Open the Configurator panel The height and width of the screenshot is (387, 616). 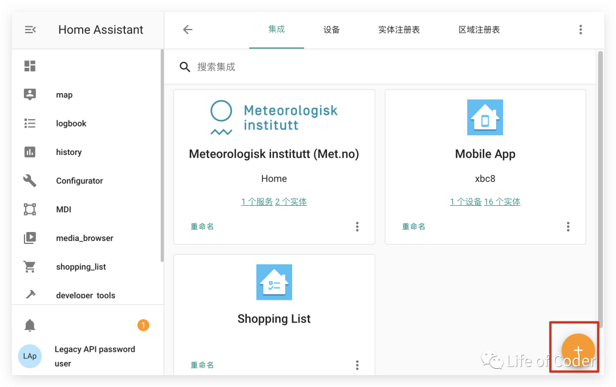79,181
